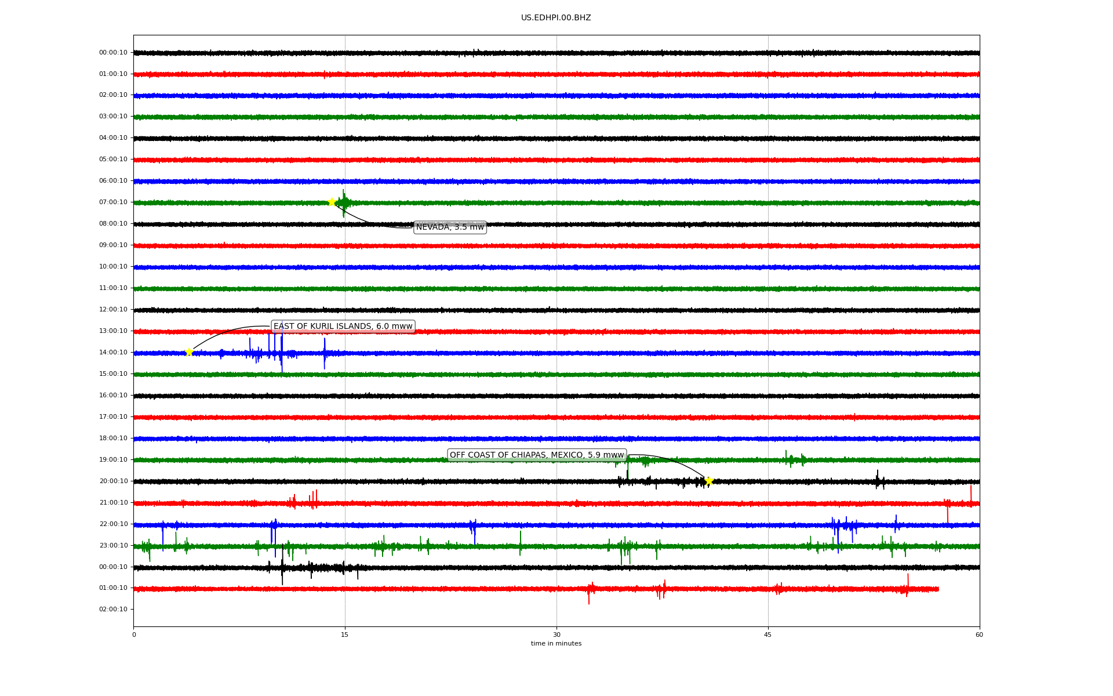
Task: Click the 'time in minutes' axis label
Action: click(x=556, y=644)
